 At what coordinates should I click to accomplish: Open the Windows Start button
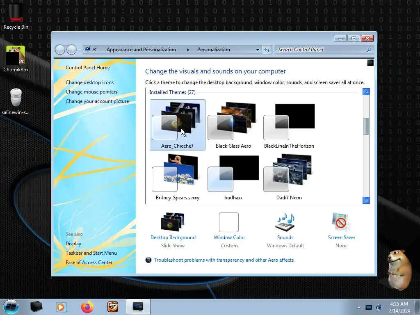point(11,307)
